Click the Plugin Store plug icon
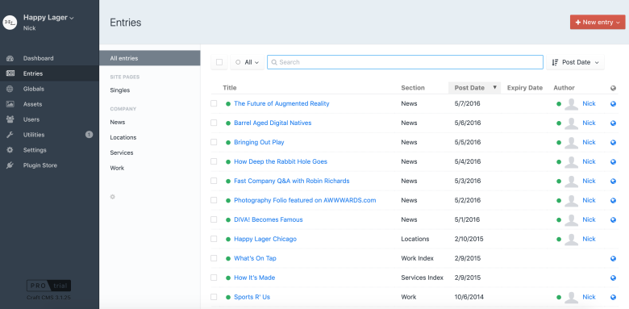This screenshot has width=629, height=309. click(x=10, y=165)
